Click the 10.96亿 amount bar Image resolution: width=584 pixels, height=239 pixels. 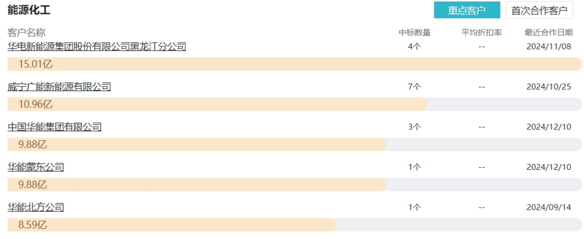(216, 105)
